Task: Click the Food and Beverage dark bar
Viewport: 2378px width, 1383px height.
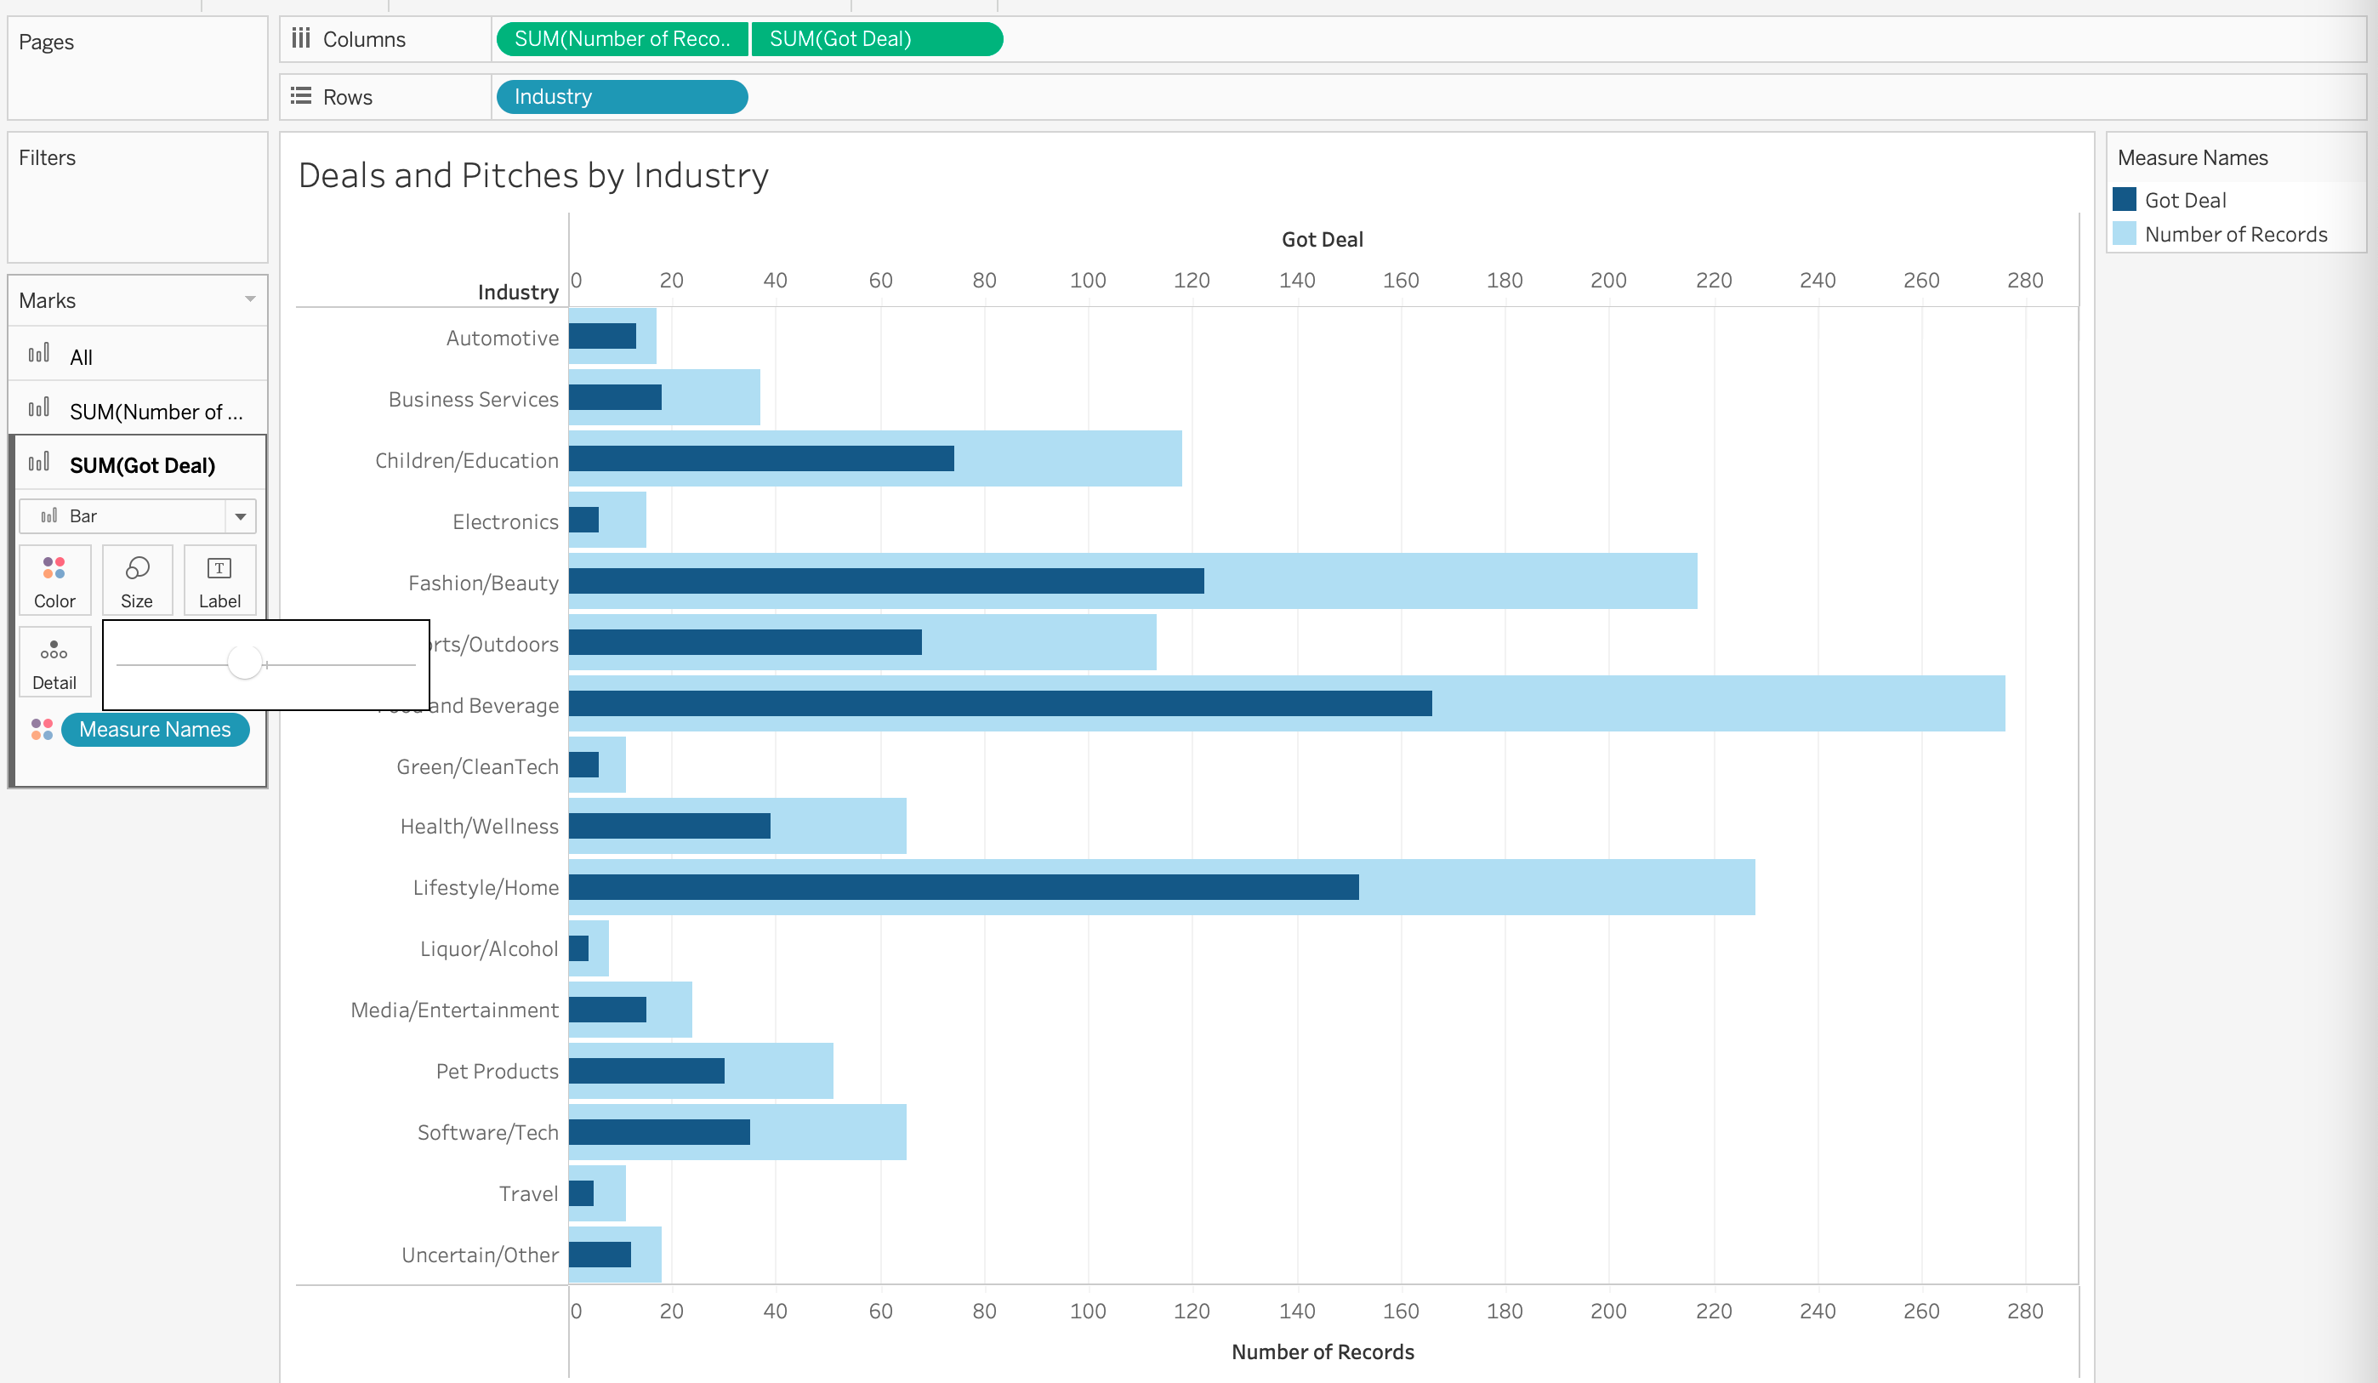Action: [x=999, y=703]
